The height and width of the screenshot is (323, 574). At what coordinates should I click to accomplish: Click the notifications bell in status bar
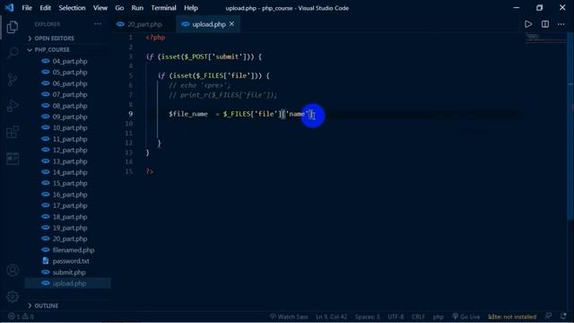563,316
